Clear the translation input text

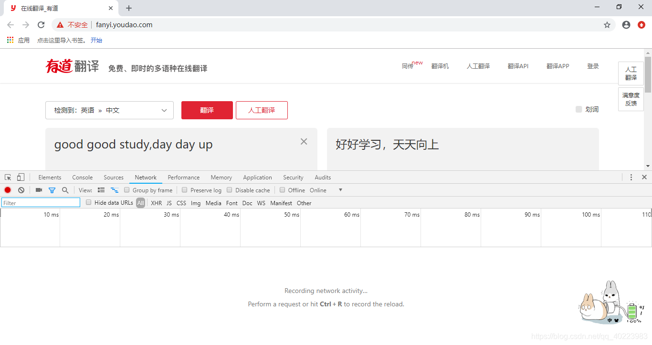(x=304, y=141)
